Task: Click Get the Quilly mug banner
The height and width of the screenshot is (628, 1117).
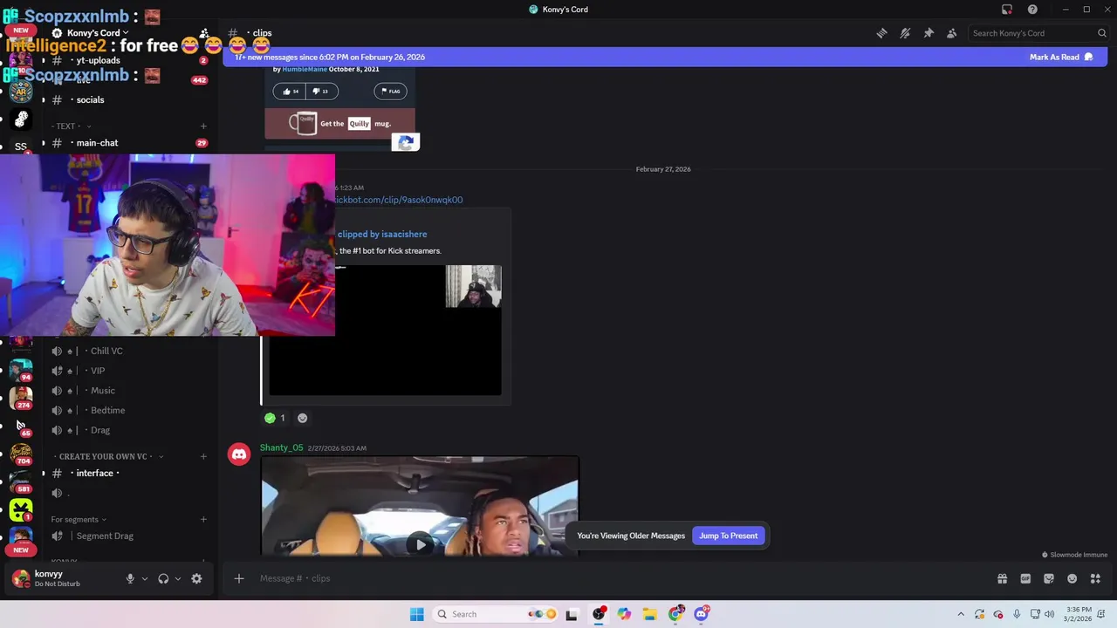Action: tap(340, 123)
